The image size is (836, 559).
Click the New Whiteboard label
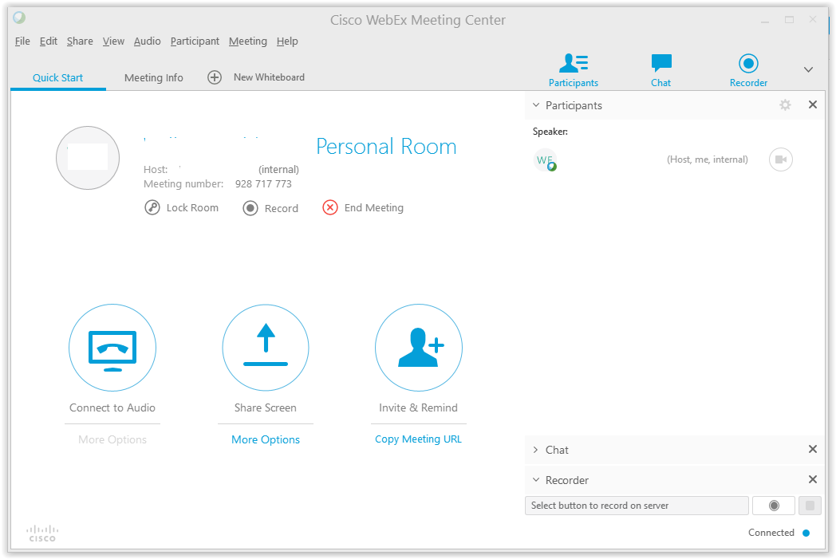pos(270,77)
